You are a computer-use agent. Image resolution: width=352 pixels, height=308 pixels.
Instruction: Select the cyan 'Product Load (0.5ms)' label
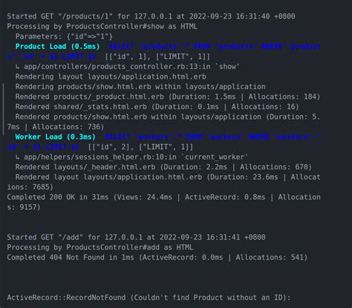pyautogui.click(x=57, y=47)
